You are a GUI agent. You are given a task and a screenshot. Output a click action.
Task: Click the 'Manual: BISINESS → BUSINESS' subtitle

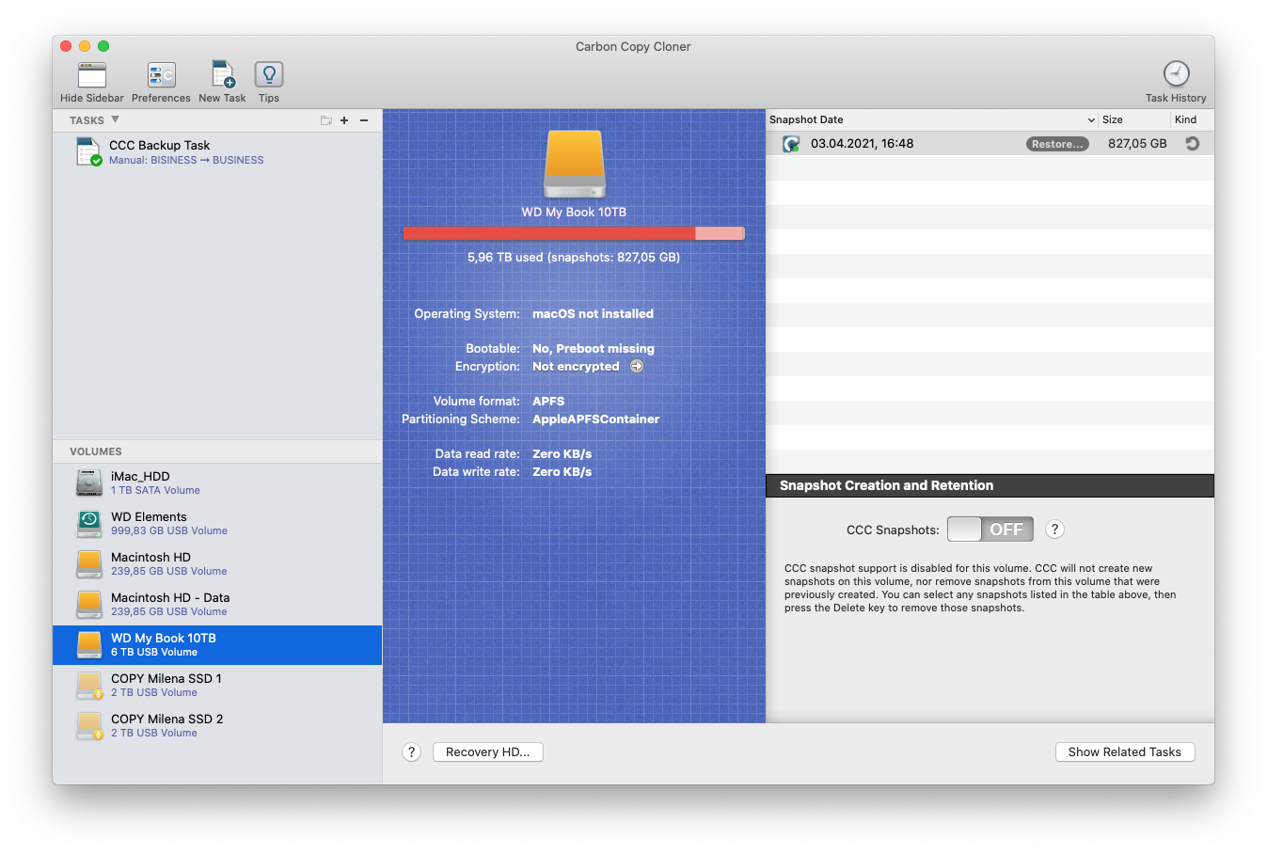click(x=186, y=161)
